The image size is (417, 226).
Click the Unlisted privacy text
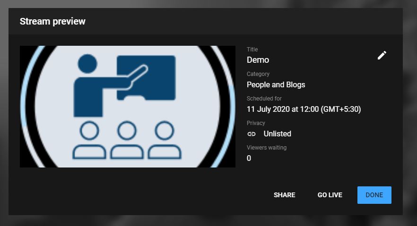(x=277, y=134)
